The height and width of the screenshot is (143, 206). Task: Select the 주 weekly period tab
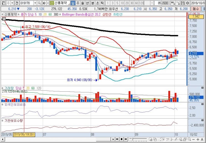pos(78,3)
